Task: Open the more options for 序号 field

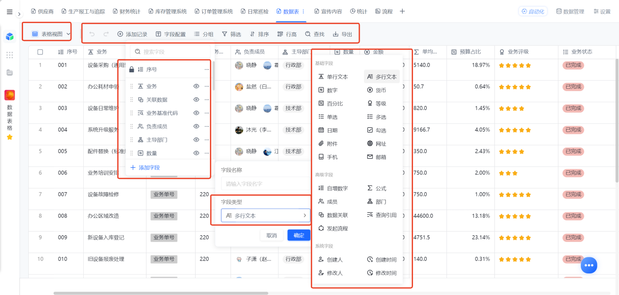Action: point(206,70)
